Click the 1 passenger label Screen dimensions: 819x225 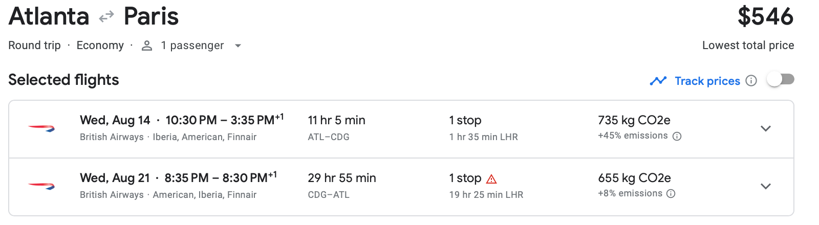192,46
